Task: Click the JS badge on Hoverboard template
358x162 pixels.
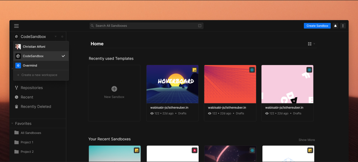Action: 195,70
